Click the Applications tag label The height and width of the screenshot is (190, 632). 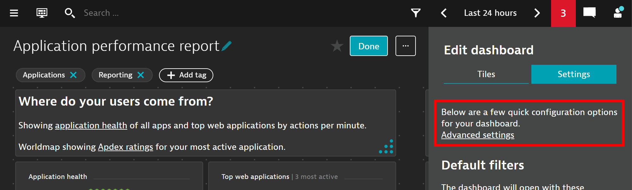44,75
